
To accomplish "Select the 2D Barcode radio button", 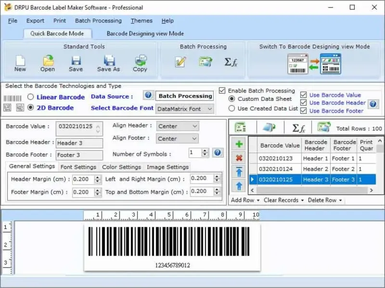I will 30,107.
